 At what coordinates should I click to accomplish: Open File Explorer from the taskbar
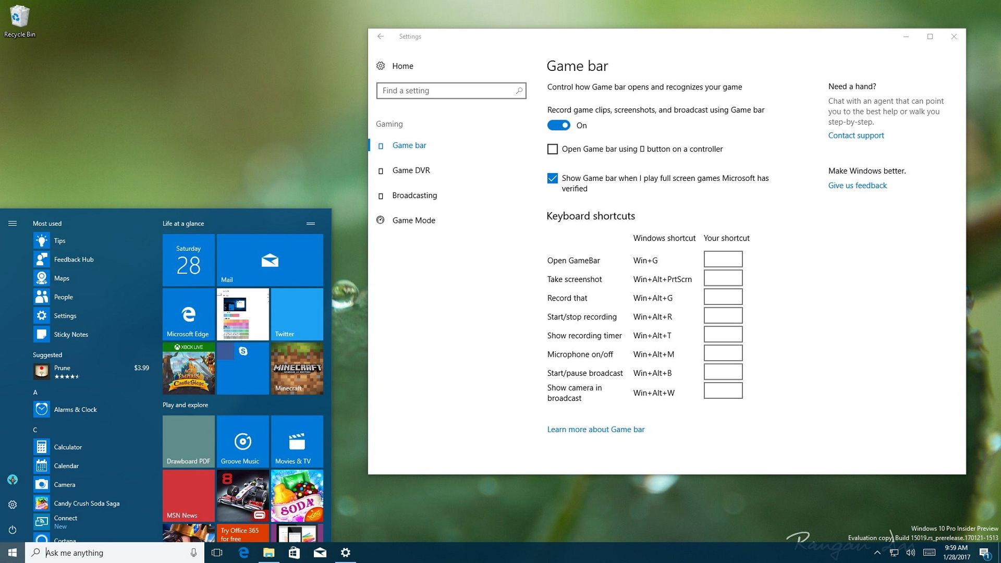tap(269, 553)
